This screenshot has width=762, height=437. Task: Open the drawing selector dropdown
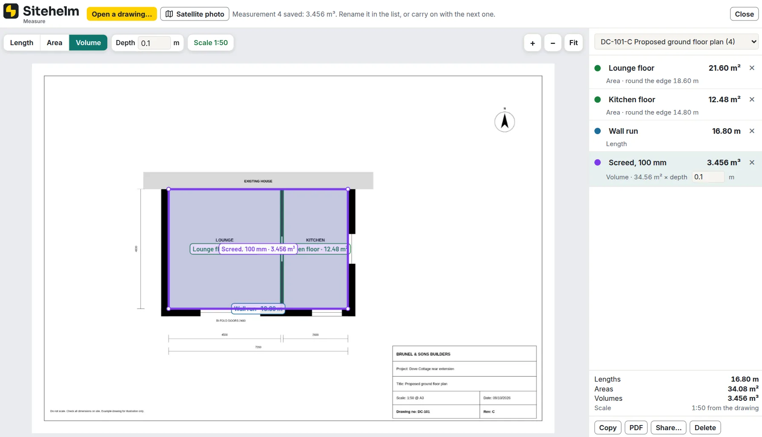pos(676,42)
